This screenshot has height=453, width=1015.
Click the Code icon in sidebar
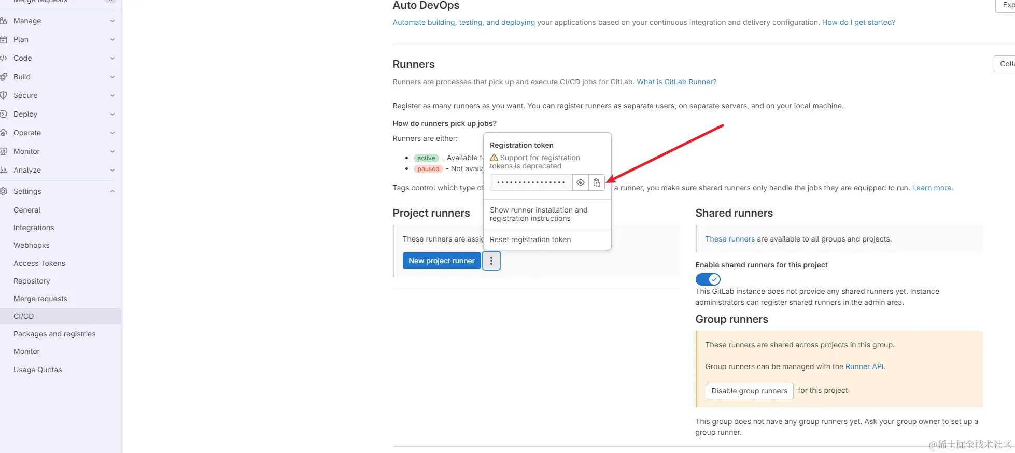(4, 58)
